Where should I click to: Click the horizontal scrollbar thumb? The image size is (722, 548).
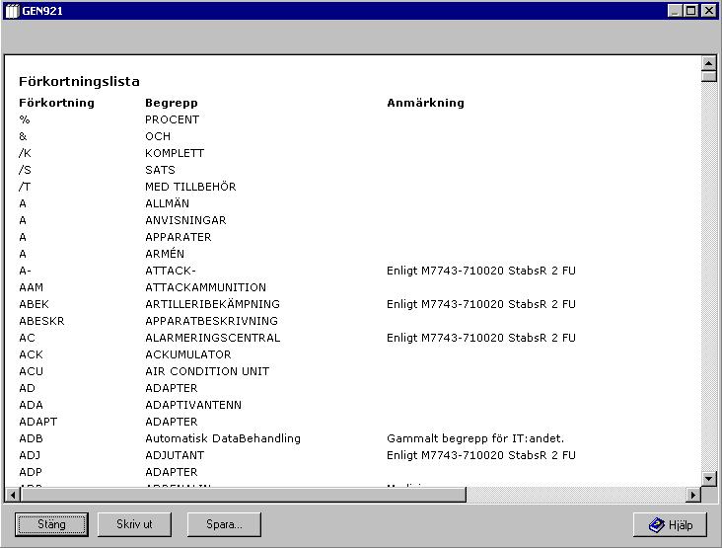243,495
